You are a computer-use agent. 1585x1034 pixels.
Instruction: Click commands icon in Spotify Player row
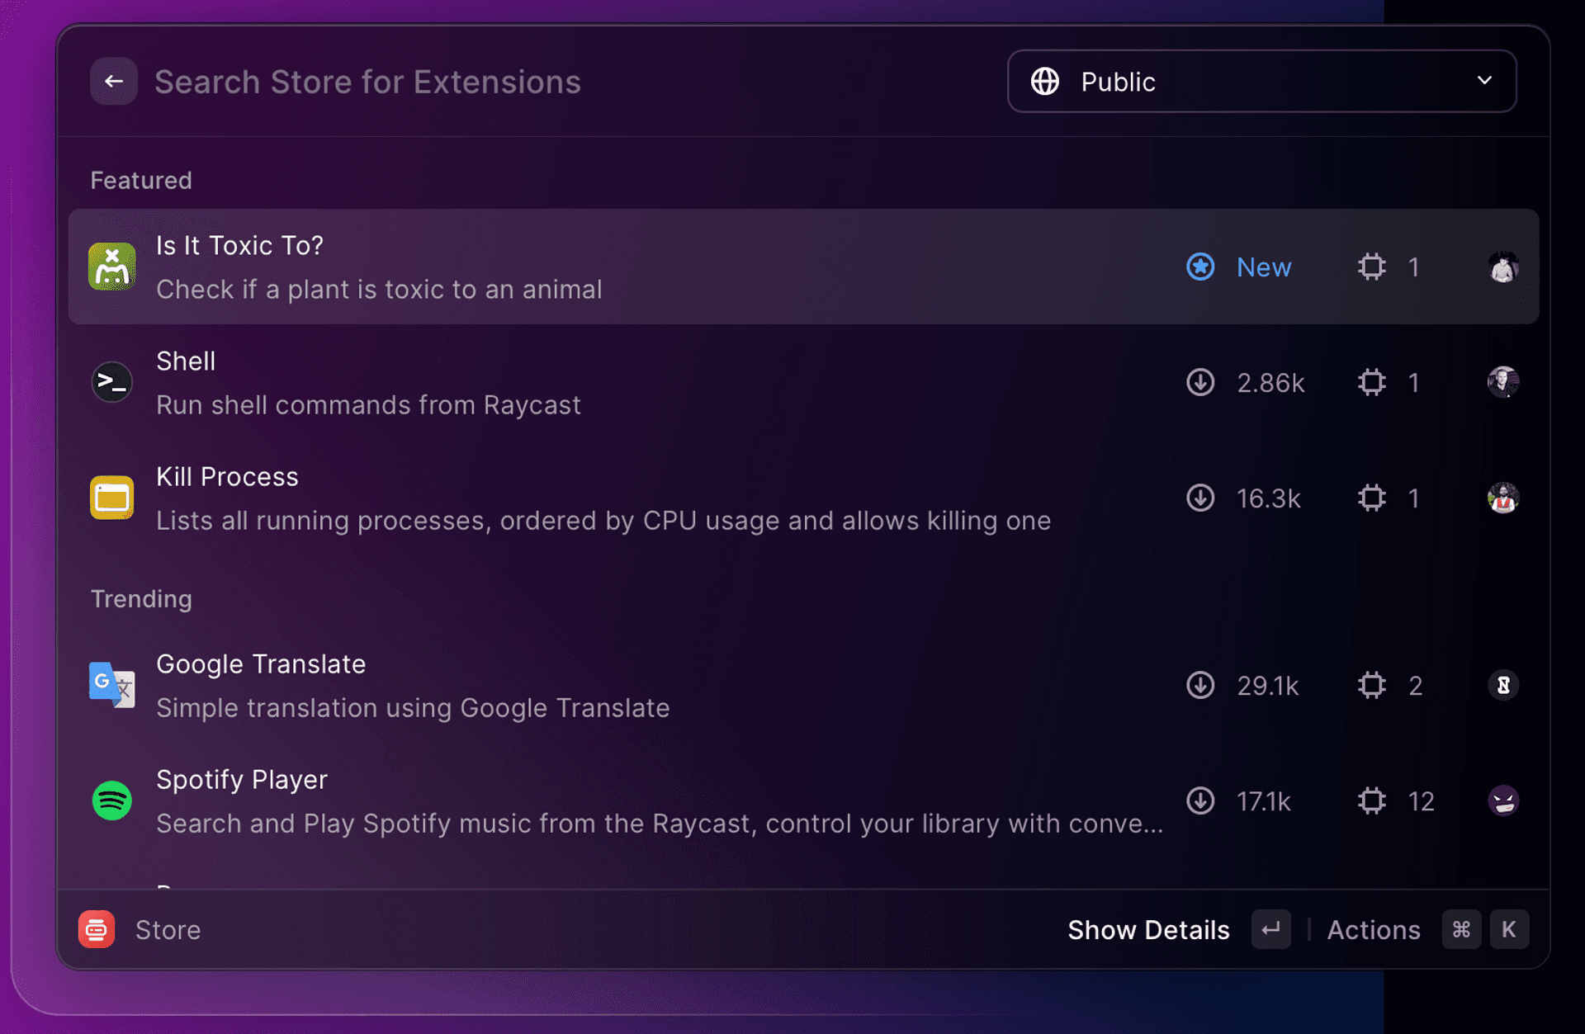1371,800
